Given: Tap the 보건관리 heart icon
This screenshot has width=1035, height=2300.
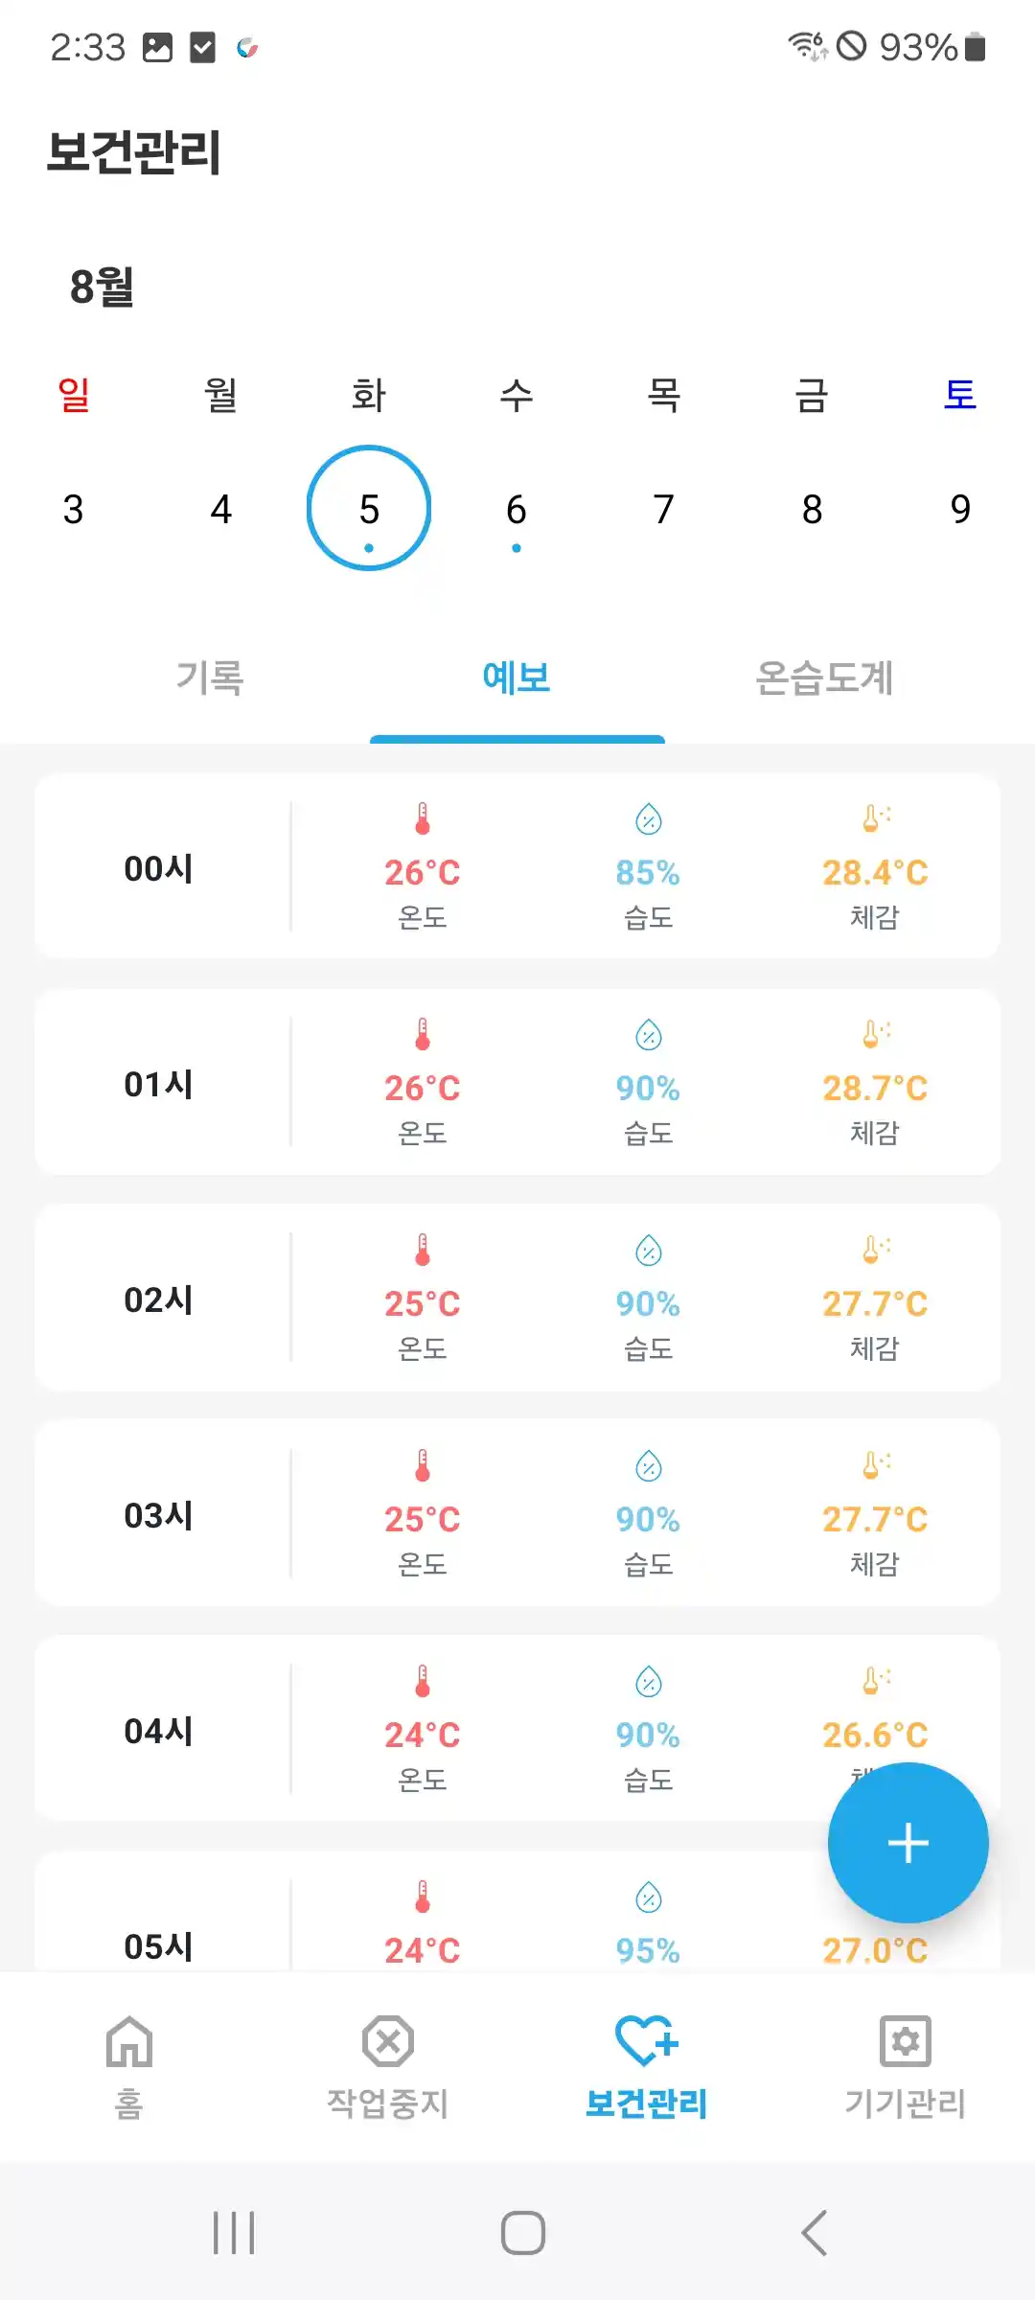Looking at the screenshot, I should click(646, 2041).
